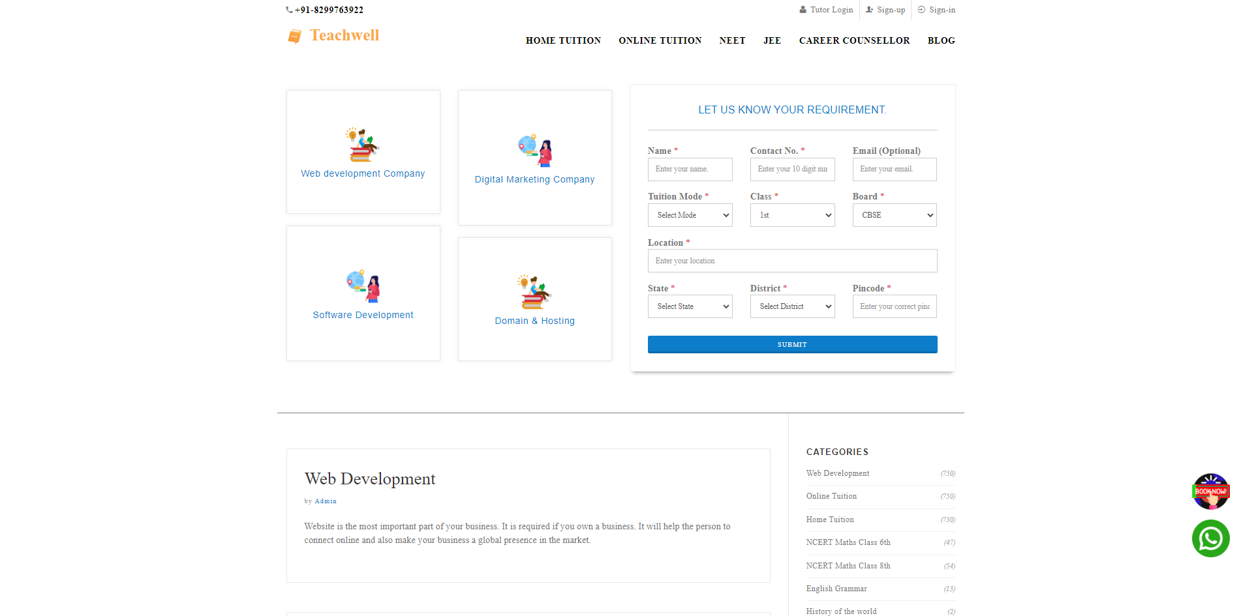This screenshot has height=616, width=1241.
Task: Click the Software Development illustration
Action: click(363, 286)
